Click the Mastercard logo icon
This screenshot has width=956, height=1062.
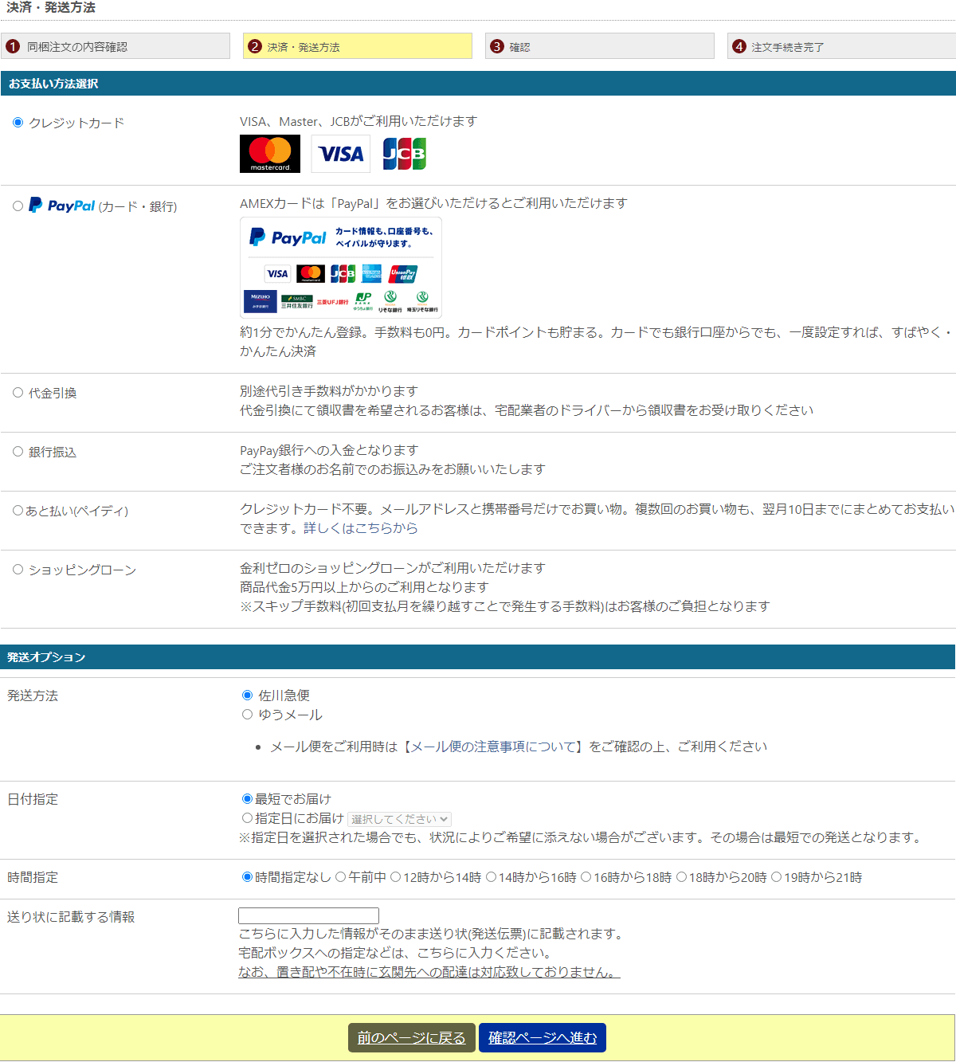point(270,154)
